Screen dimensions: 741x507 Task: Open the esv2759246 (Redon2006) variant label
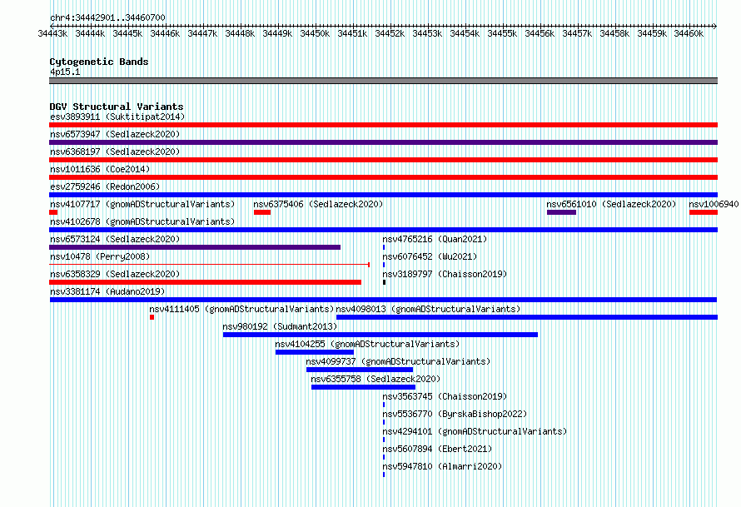click(105, 186)
